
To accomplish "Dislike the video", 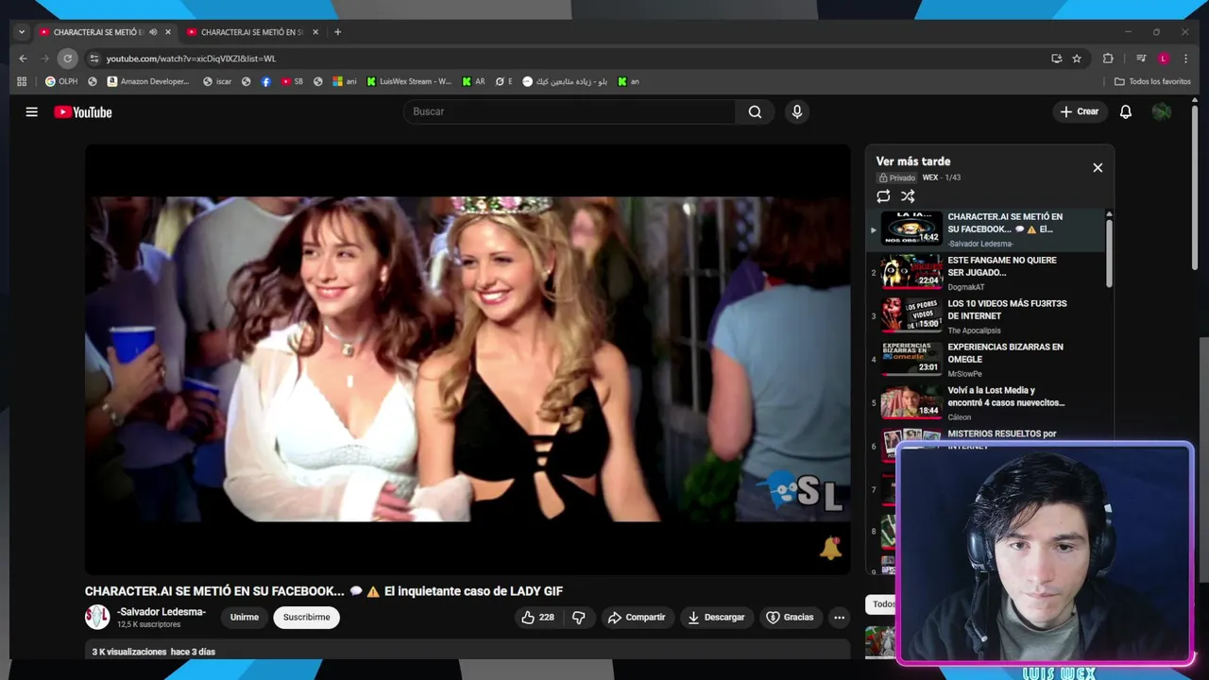I will (x=579, y=617).
